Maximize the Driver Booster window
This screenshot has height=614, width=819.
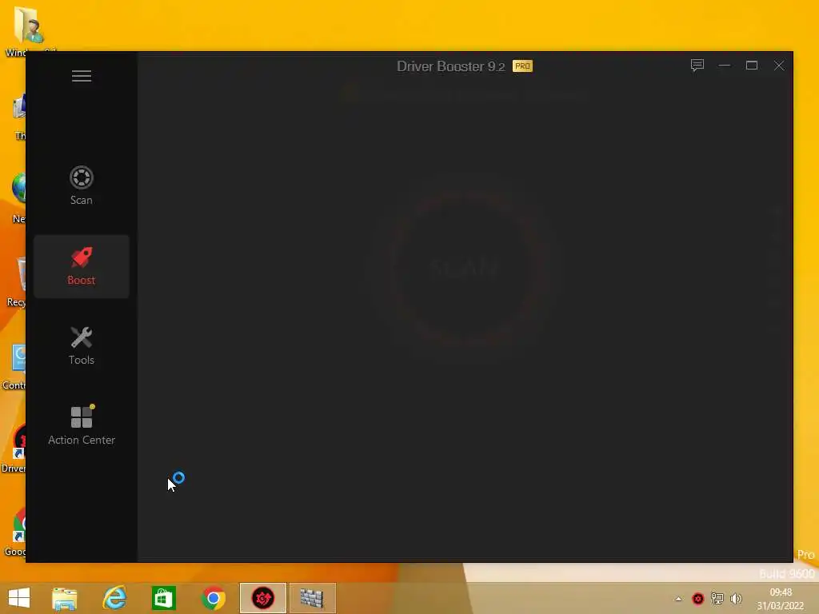coord(752,66)
